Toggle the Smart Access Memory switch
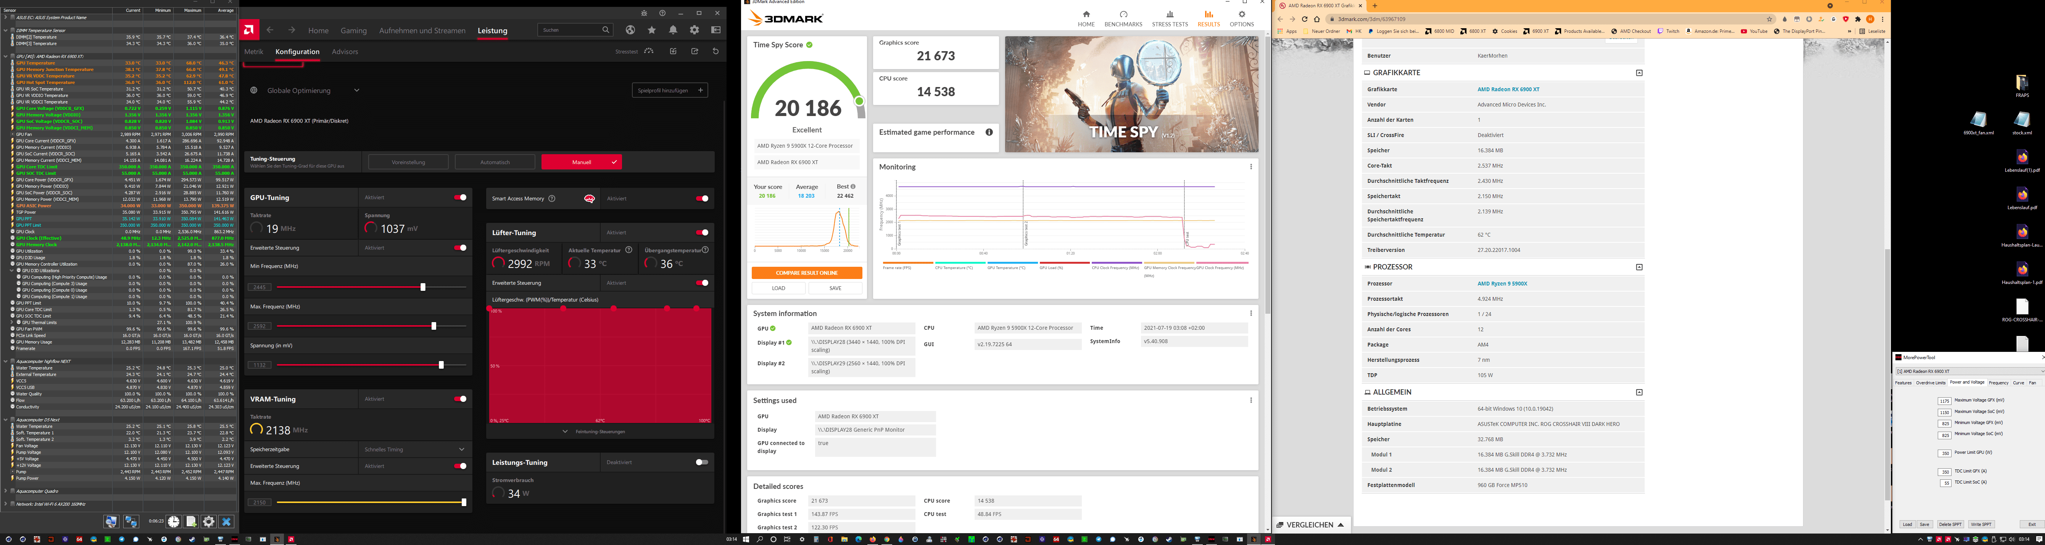The width and height of the screenshot is (2045, 545). click(x=702, y=198)
